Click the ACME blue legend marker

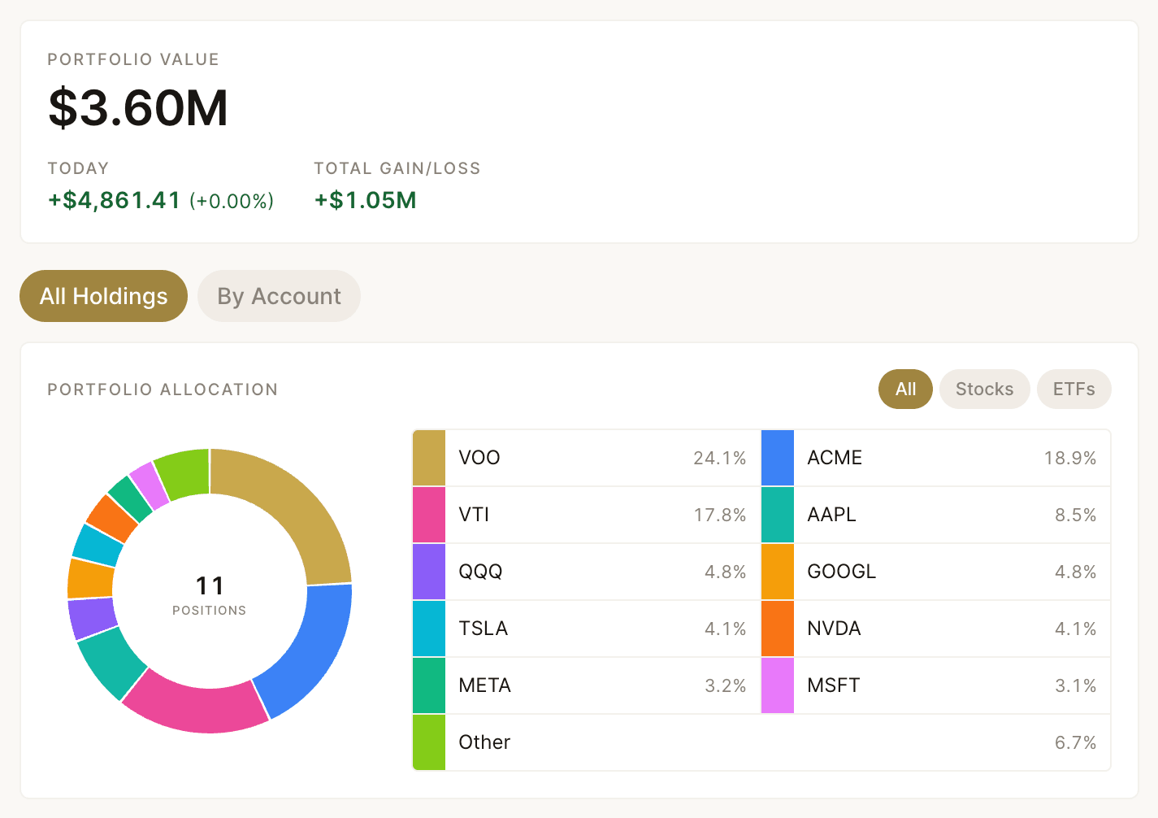777,458
